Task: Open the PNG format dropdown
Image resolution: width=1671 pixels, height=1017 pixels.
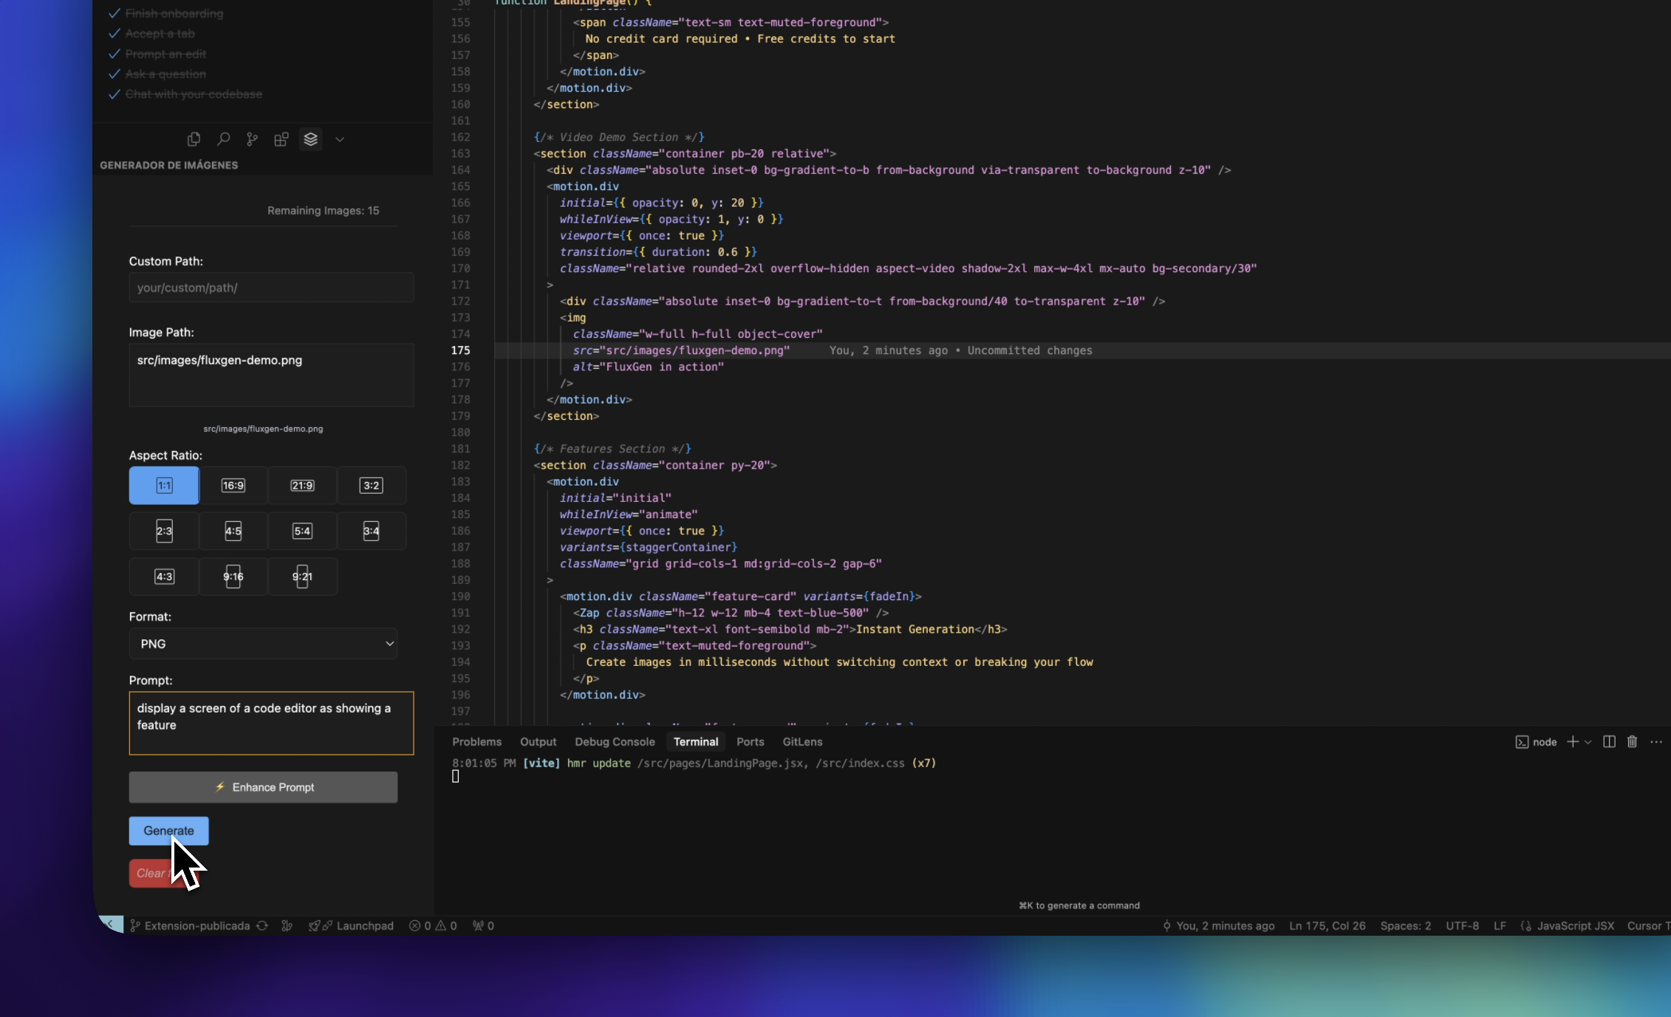Action: (262, 644)
